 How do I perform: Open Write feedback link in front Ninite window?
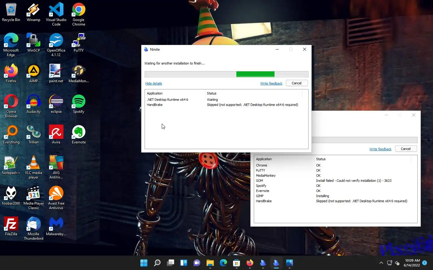click(271, 83)
